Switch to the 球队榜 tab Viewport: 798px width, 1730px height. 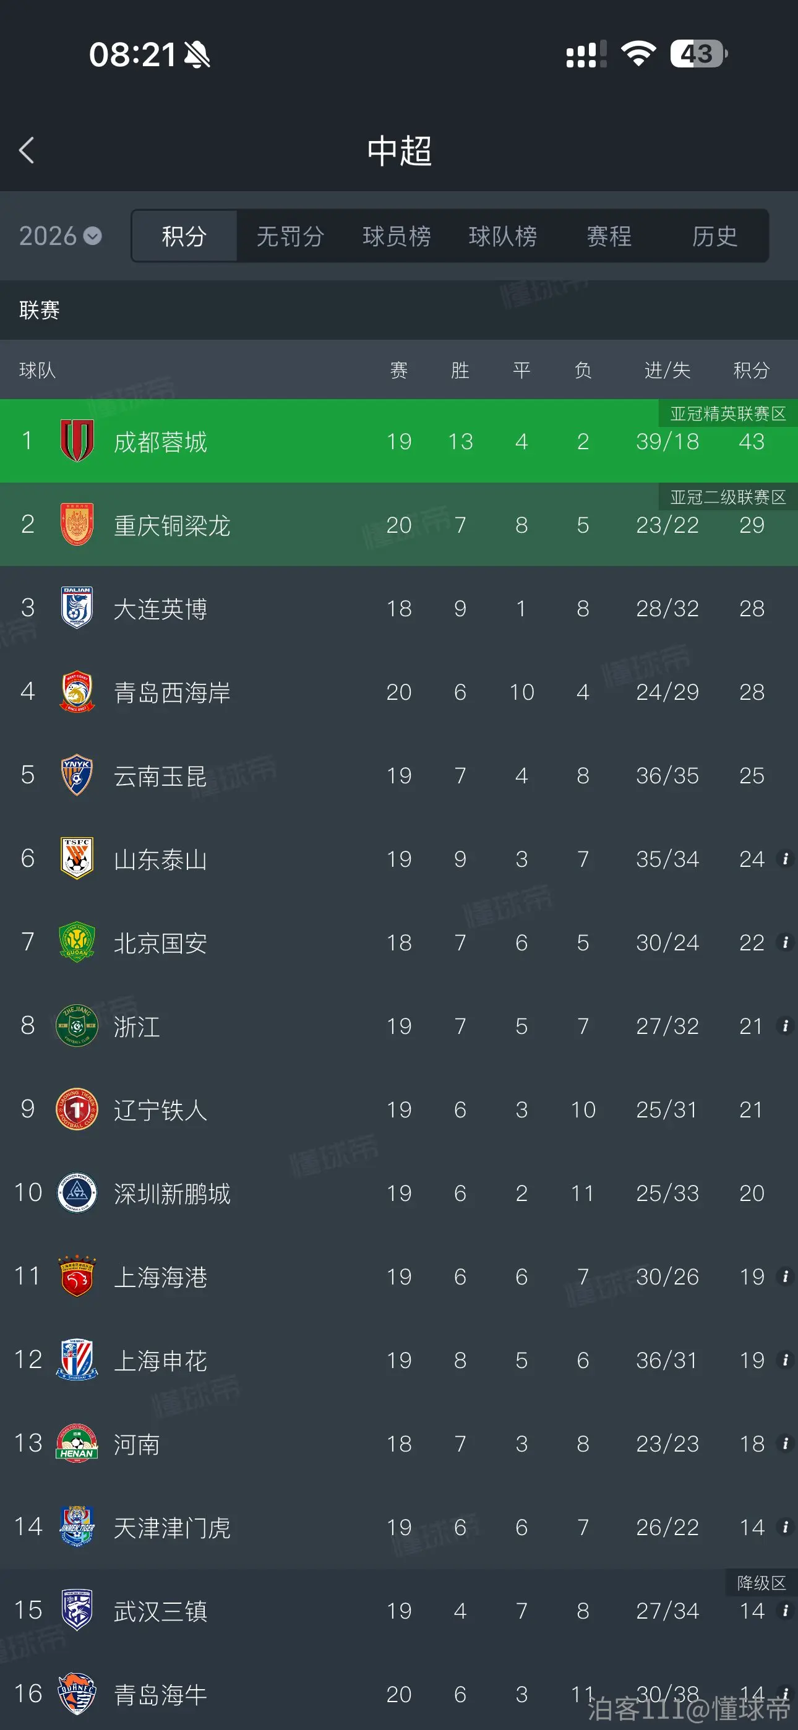tap(502, 236)
